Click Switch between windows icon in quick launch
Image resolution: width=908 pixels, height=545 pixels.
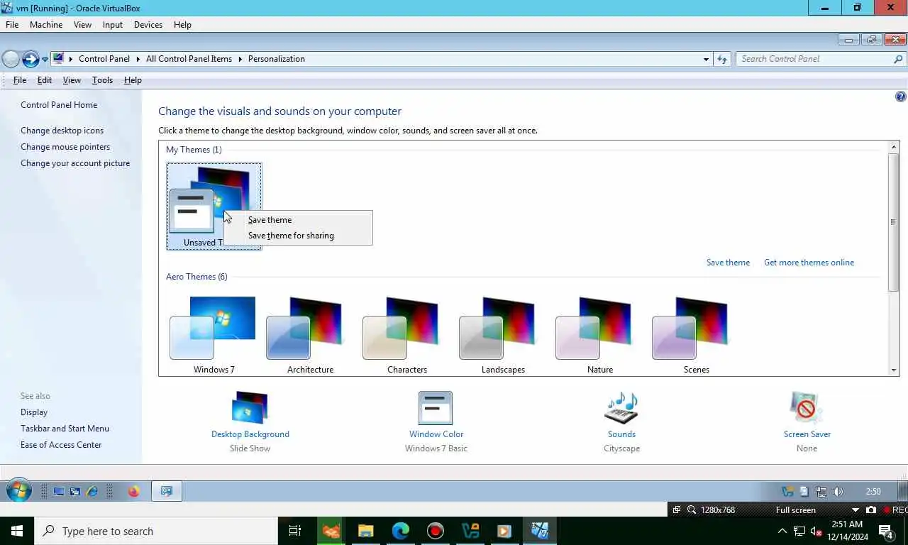[75, 491]
